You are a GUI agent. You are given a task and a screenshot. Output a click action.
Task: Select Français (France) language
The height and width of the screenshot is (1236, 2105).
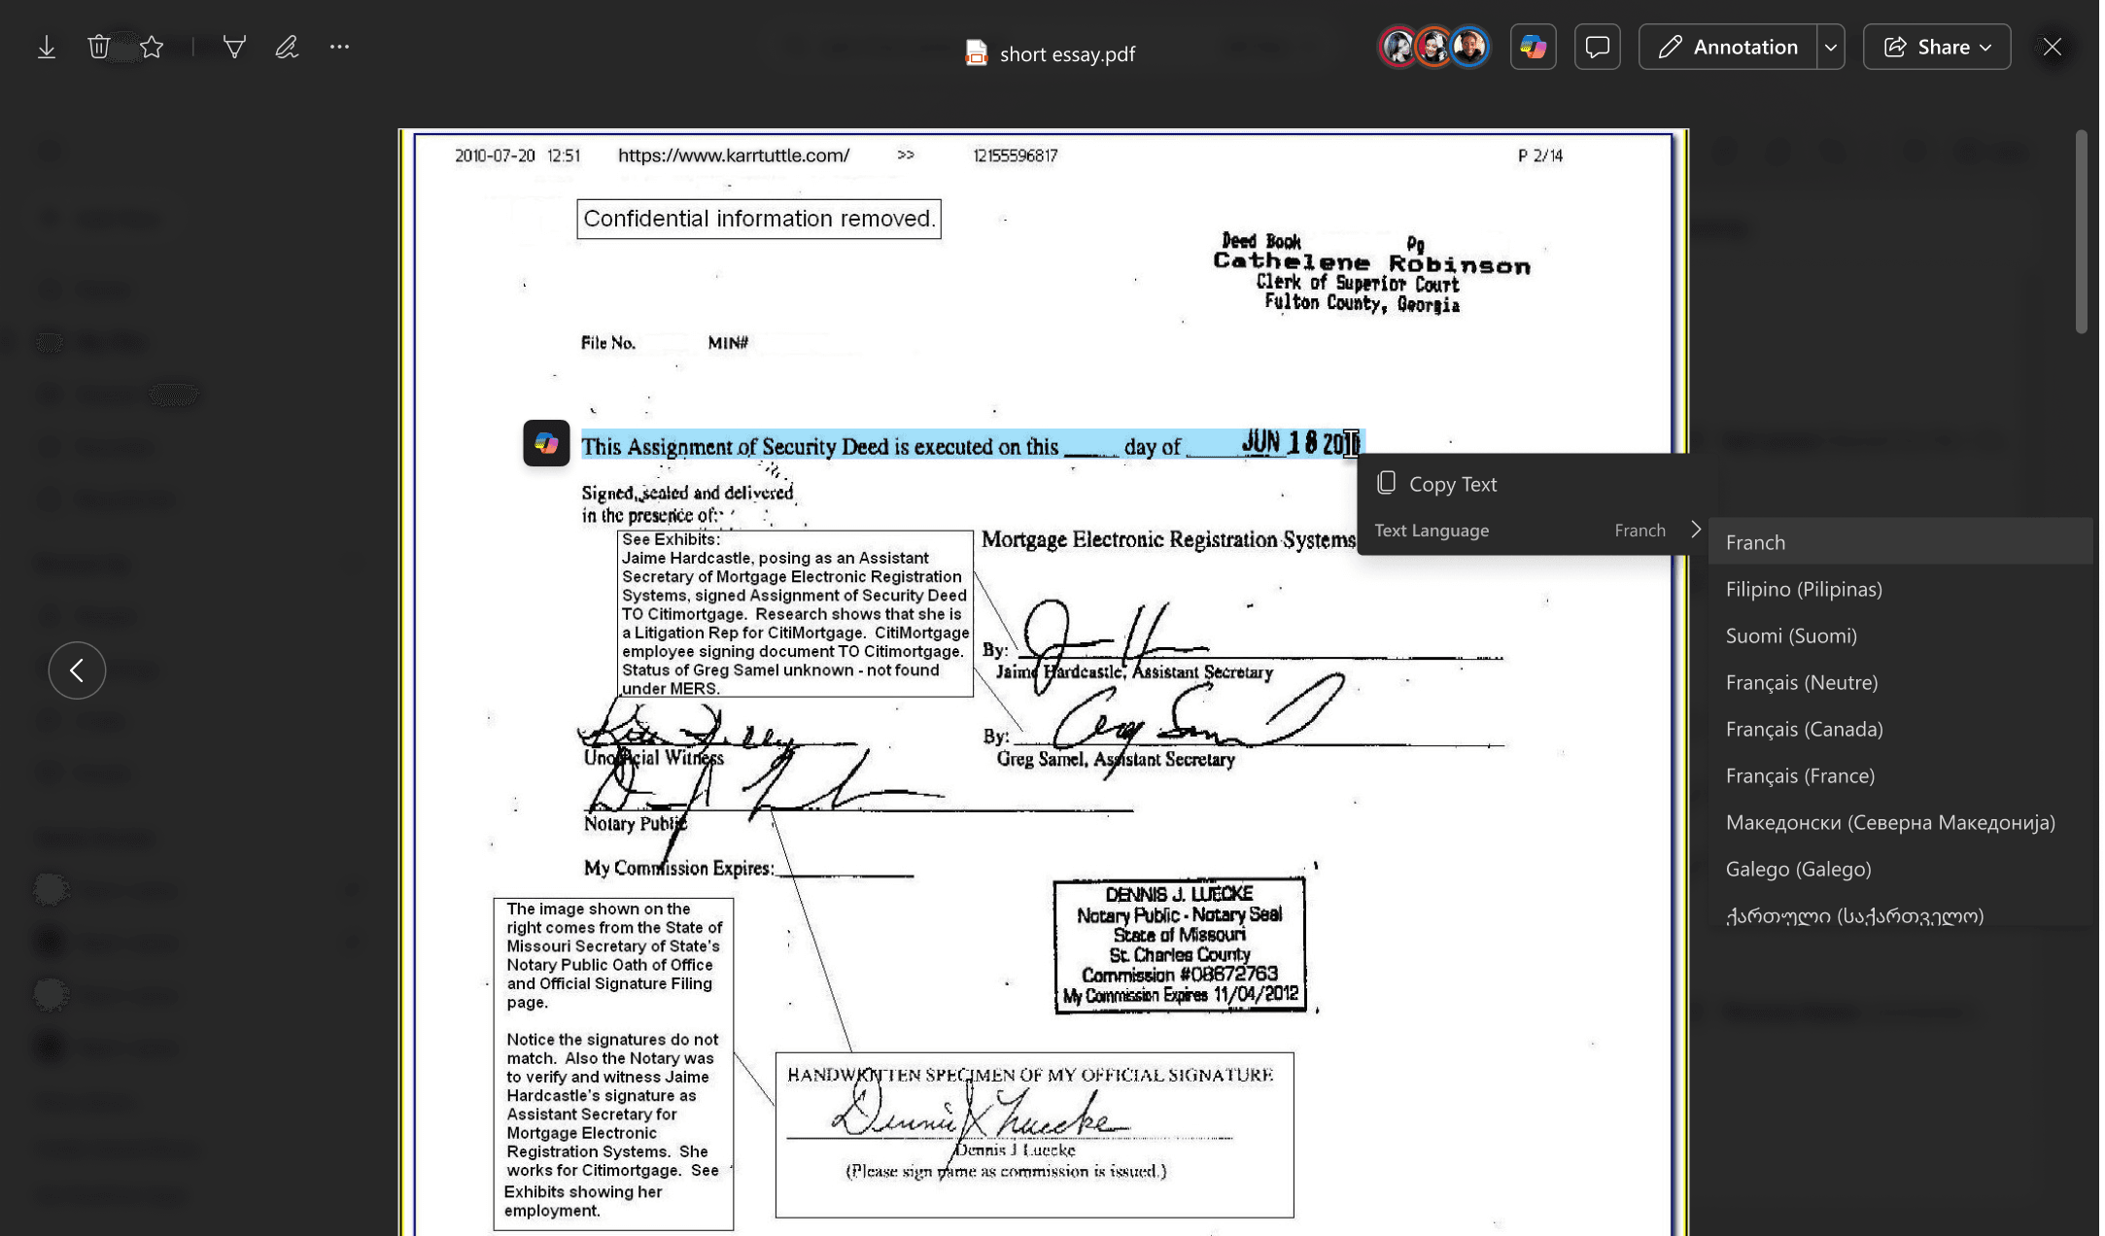(1901, 775)
